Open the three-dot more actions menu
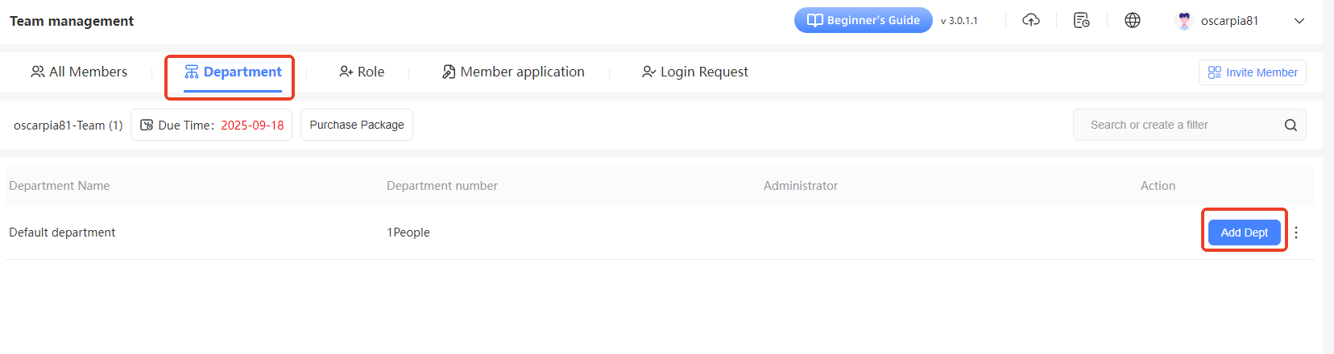 [x=1296, y=233]
